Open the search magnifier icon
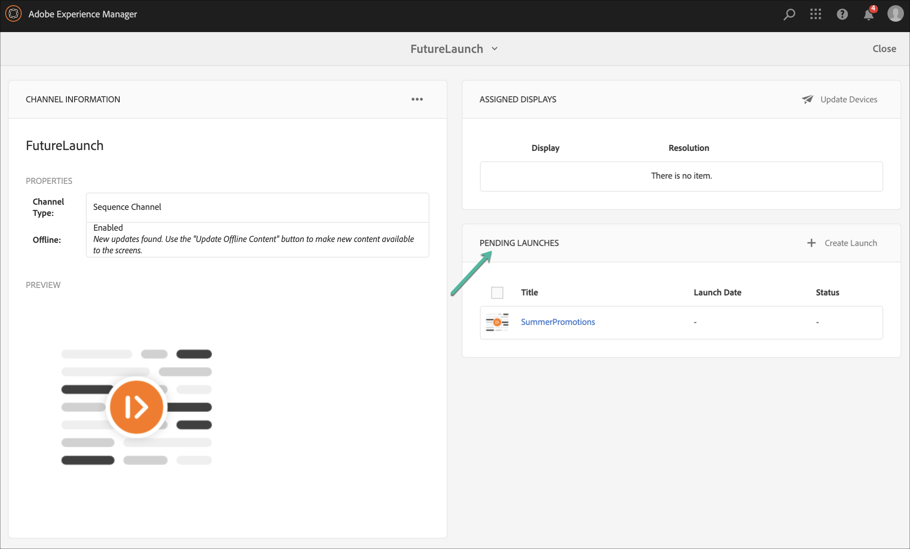 pyautogui.click(x=789, y=14)
